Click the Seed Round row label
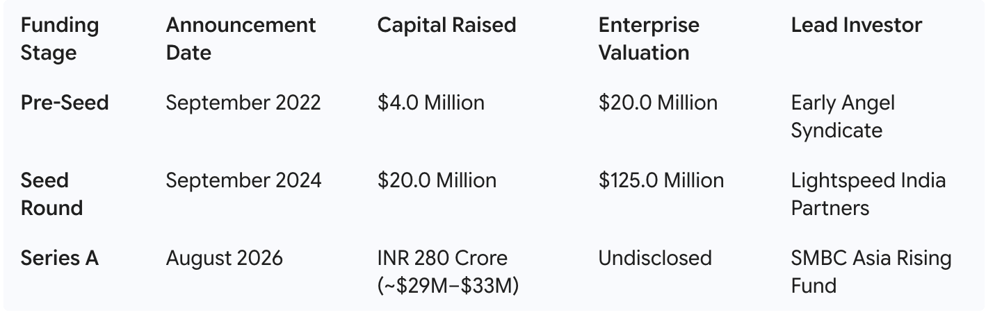The height and width of the screenshot is (317, 986). tap(51, 194)
